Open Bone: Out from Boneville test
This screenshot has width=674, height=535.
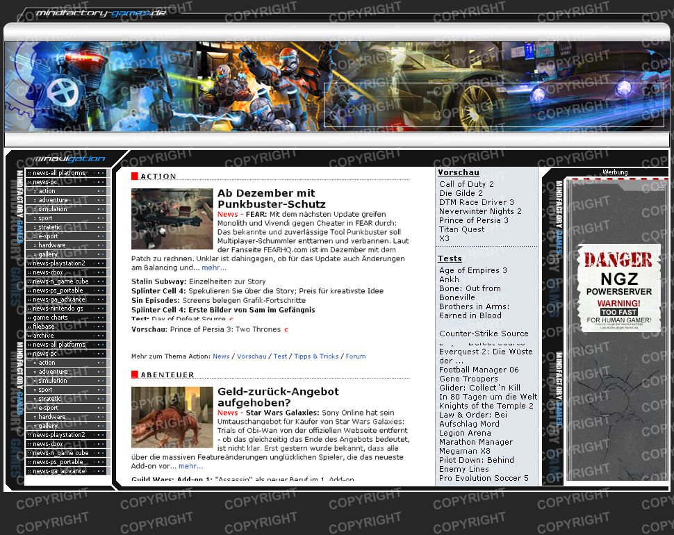[470, 293]
